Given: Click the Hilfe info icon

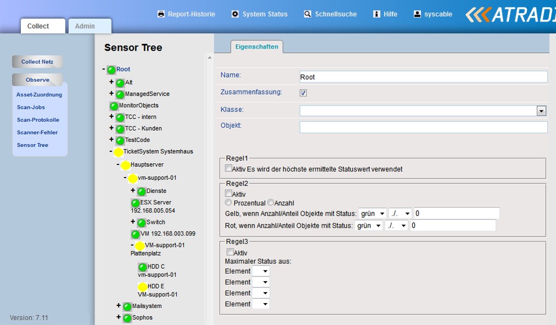Looking at the screenshot, I should (x=377, y=14).
